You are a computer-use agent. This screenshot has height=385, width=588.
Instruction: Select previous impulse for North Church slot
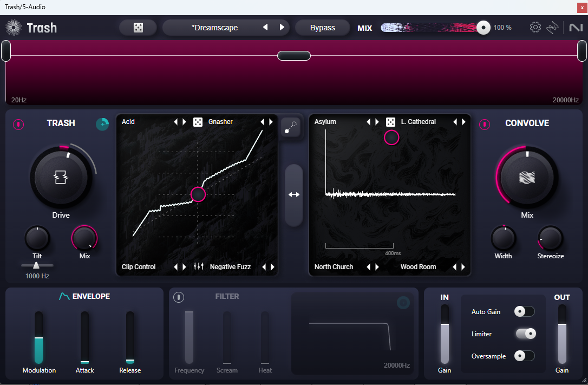coord(368,267)
